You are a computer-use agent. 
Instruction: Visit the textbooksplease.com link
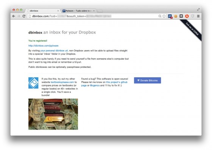62,82
